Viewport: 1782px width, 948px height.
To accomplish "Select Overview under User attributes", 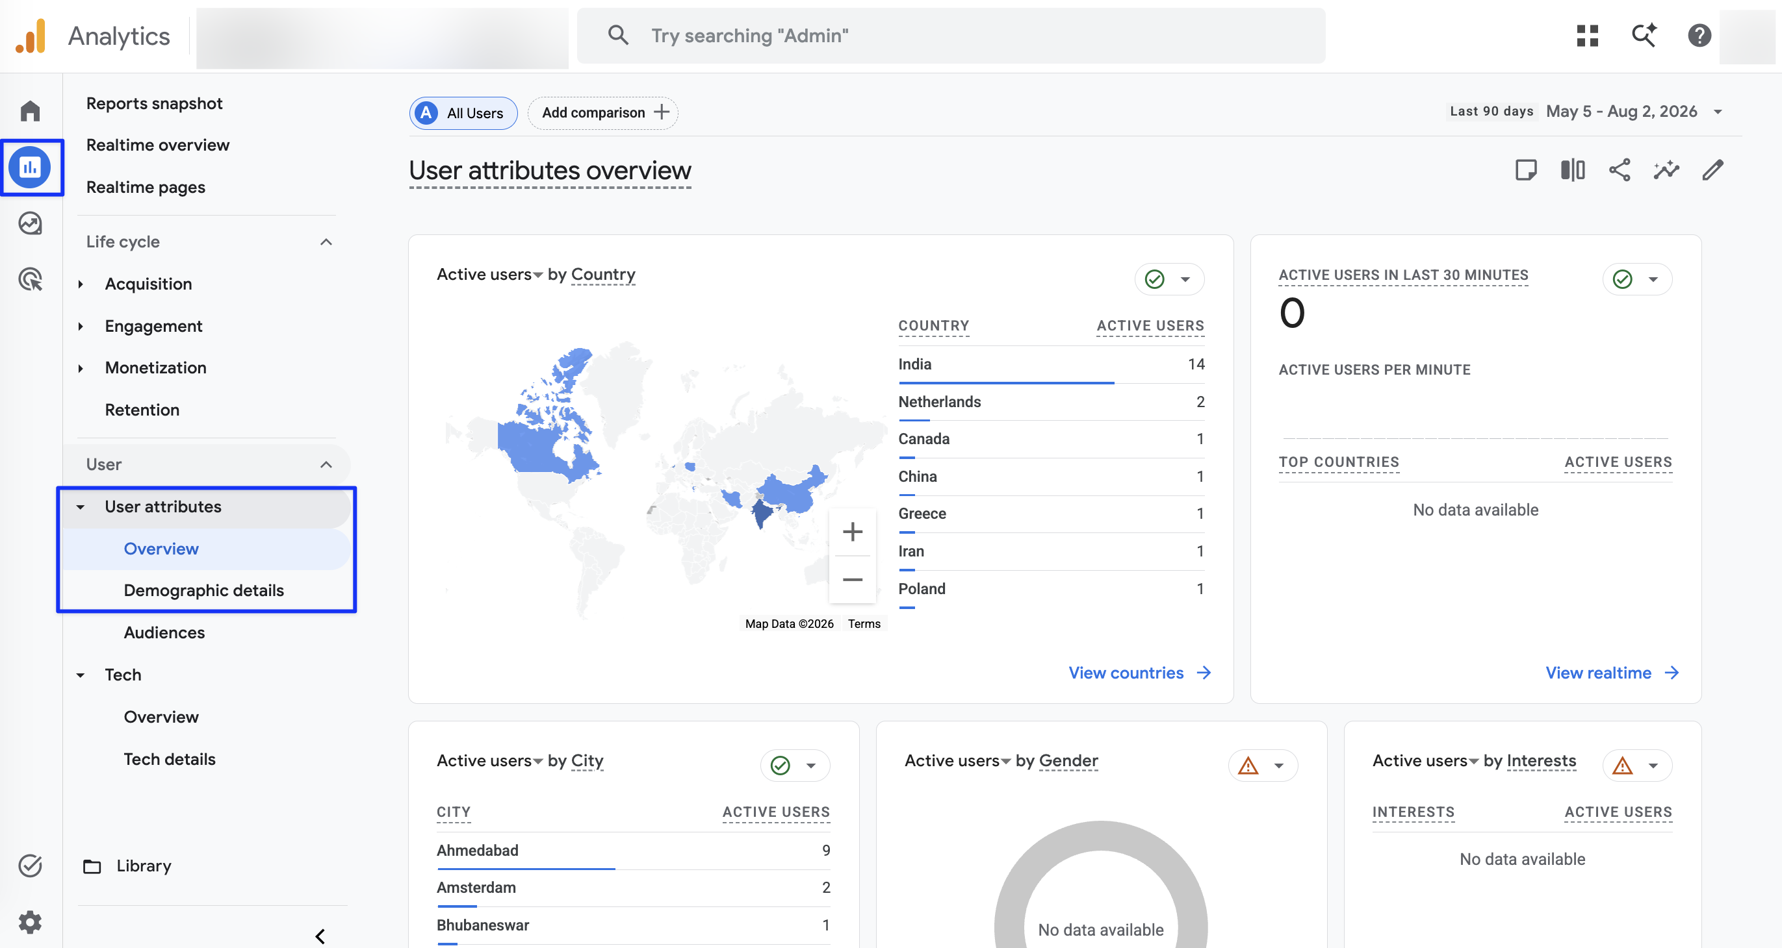I will click(x=161, y=549).
